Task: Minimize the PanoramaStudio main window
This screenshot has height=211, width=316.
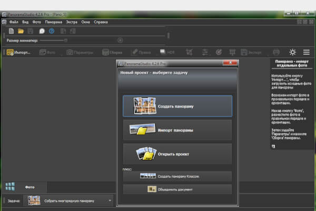Action: 289,13
